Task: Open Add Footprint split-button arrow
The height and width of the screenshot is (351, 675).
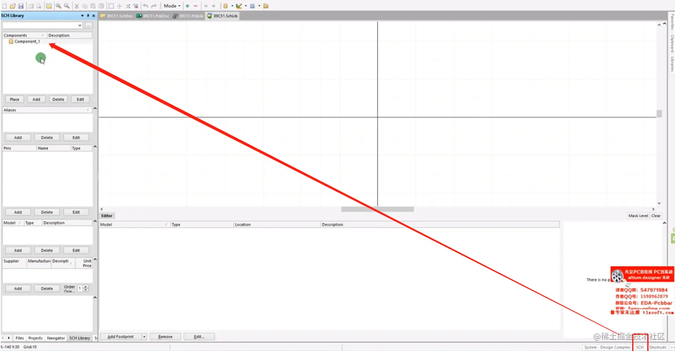Action: pos(144,337)
